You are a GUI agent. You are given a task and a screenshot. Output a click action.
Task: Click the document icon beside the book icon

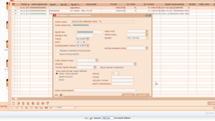click(x=61, y=95)
